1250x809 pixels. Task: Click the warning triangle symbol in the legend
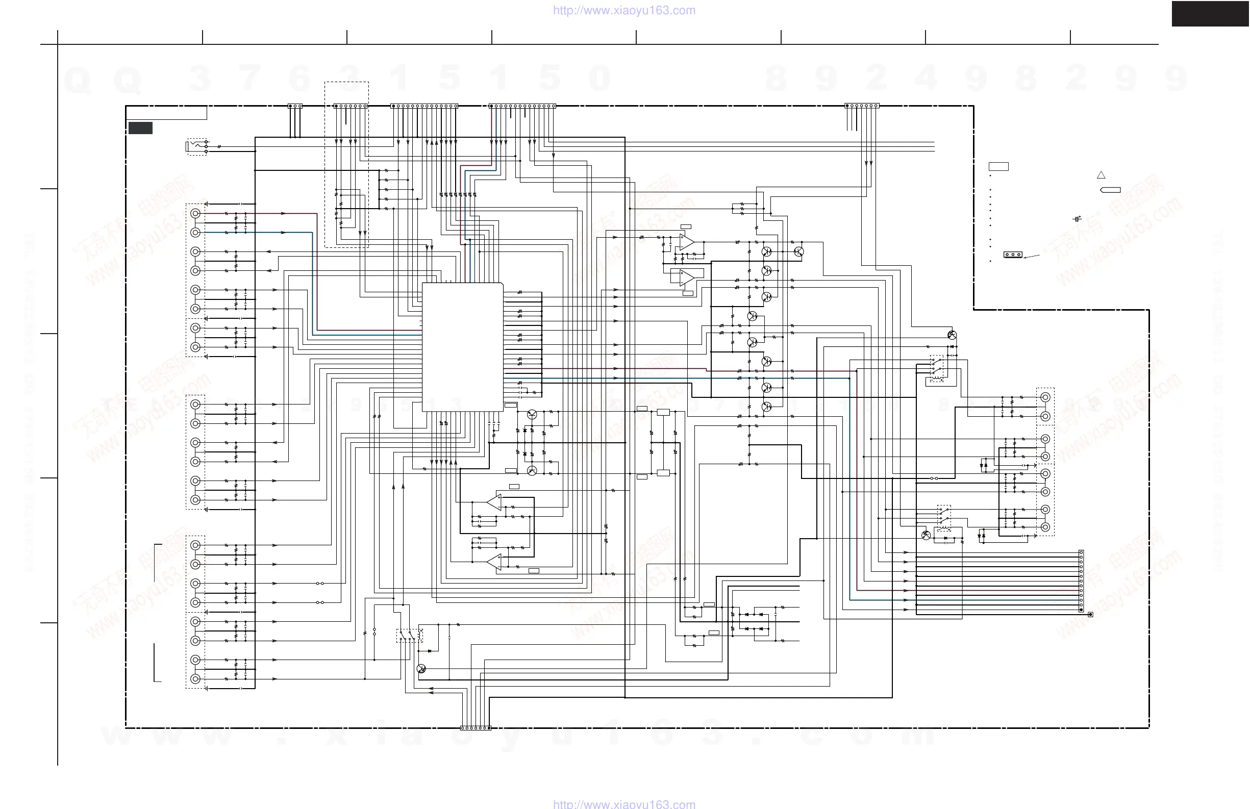click(1102, 175)
